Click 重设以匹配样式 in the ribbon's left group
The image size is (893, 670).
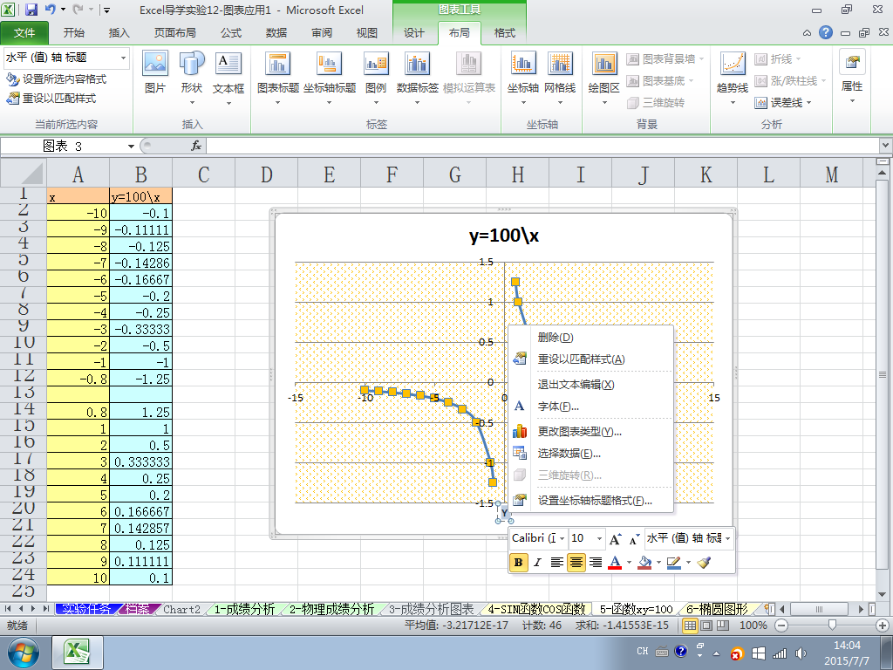51,98
